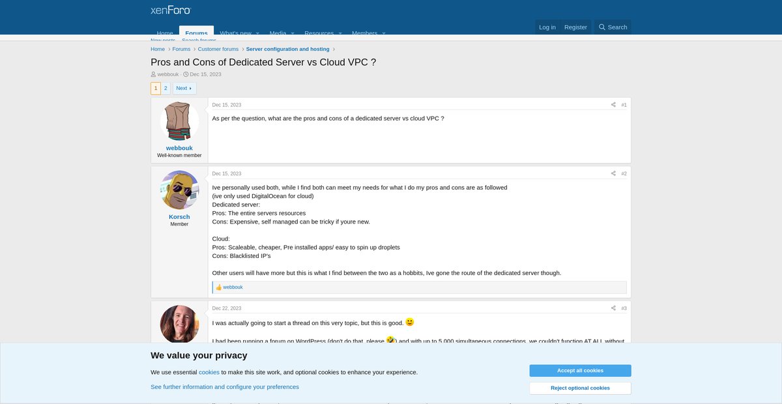The image size is (782, 404).
Task: Click Dec 15, 2023 timestamp on post #1
Action: (x=227, y=105)
